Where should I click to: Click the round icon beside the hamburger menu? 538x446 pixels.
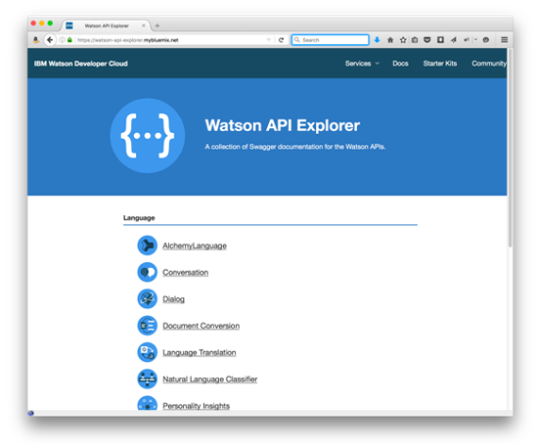[x=485, y=40]
